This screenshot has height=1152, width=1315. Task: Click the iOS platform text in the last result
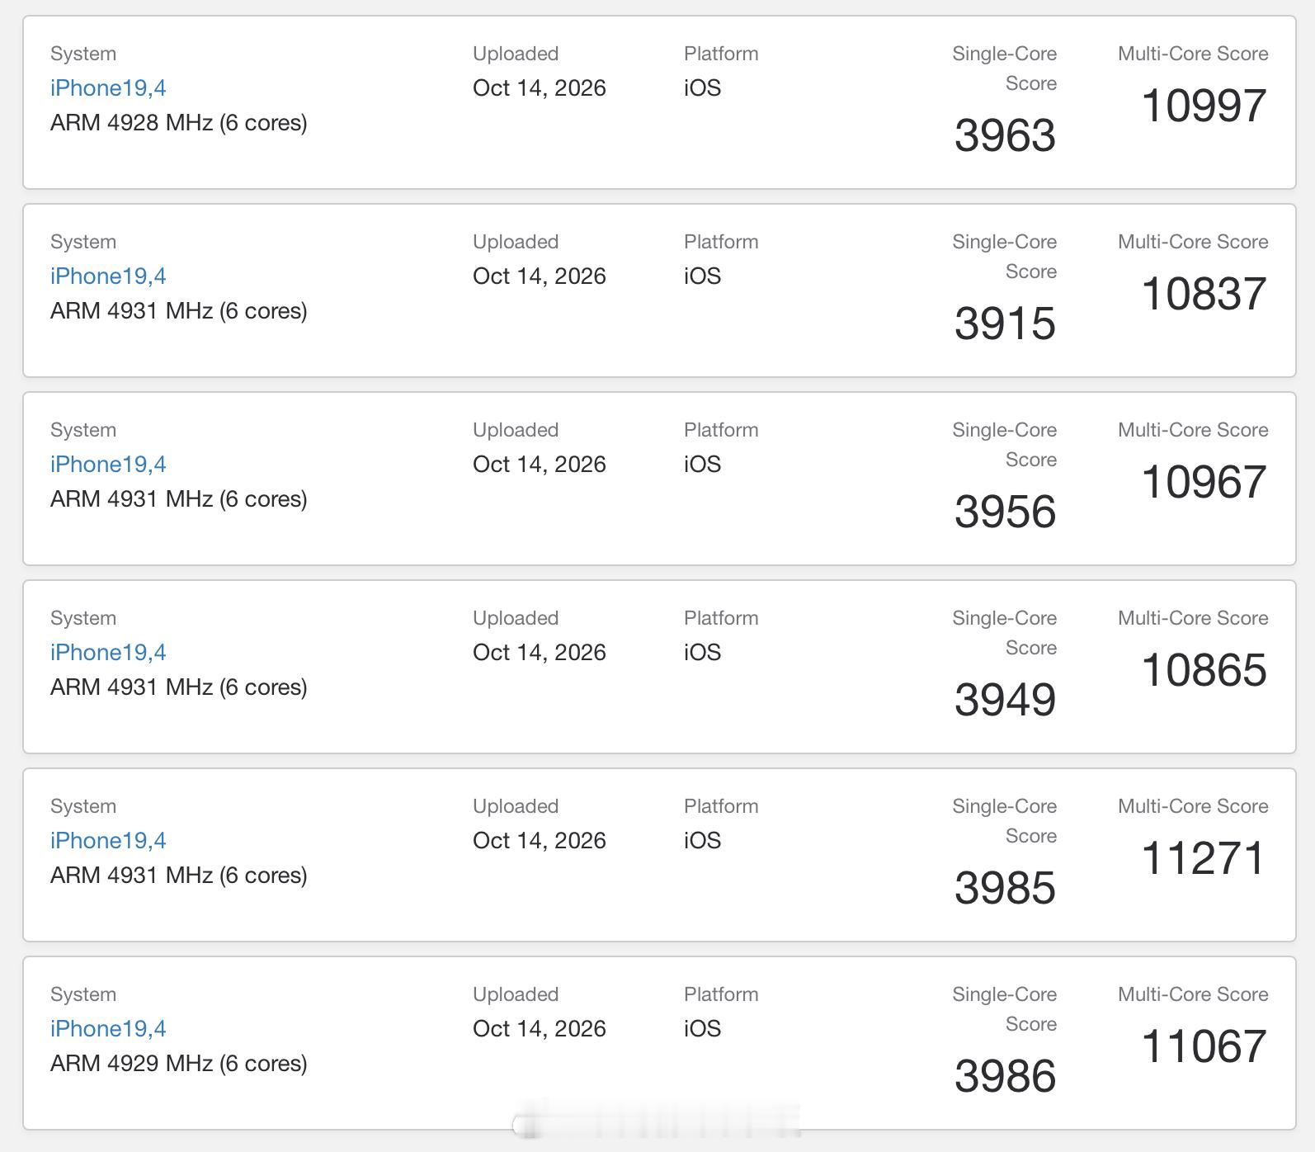coord(702,1028)
